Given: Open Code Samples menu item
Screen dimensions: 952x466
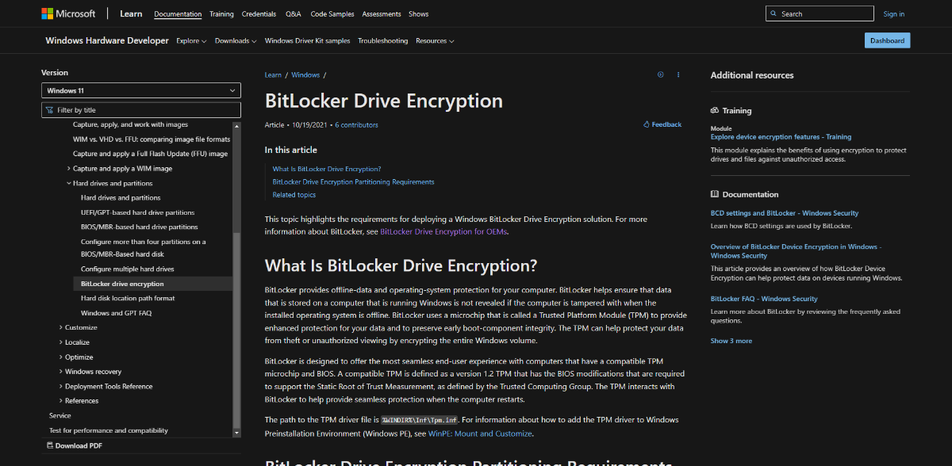Looking at the screenshot, I should 331,14.
